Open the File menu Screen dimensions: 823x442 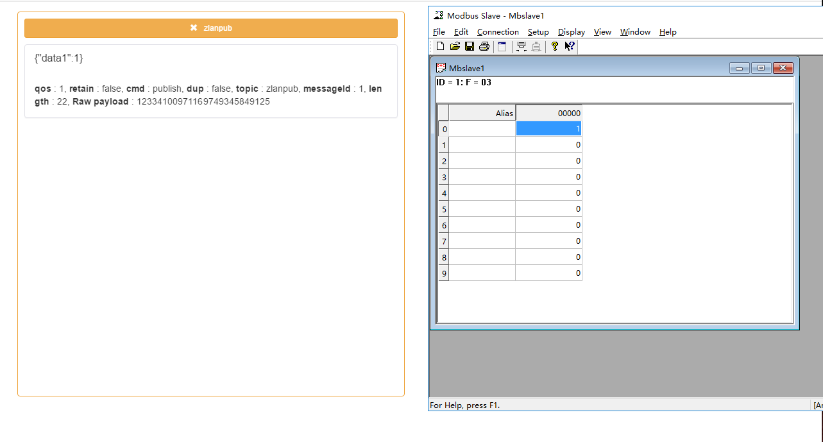[x=439, y=32]
